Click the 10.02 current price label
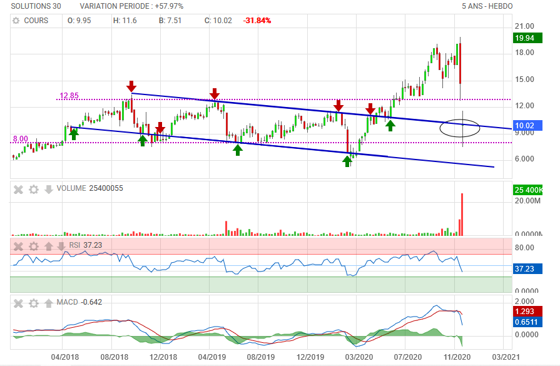 click(527, 125)
